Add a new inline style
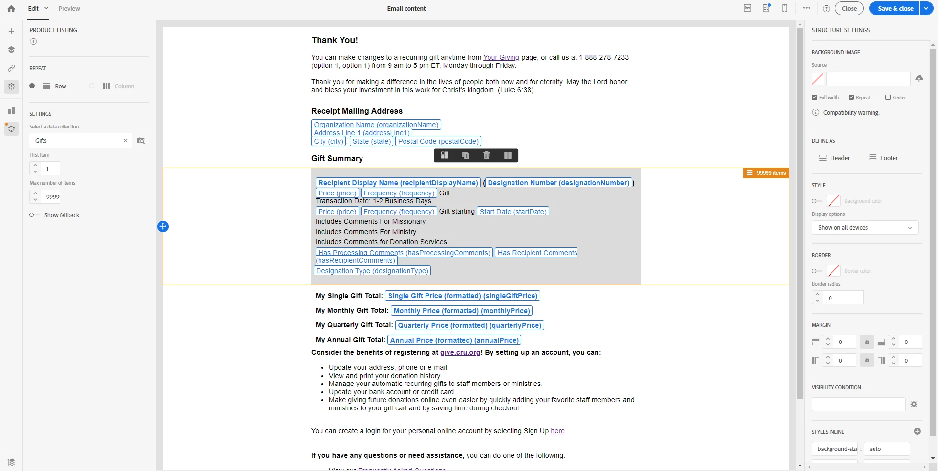 [917, 431]
